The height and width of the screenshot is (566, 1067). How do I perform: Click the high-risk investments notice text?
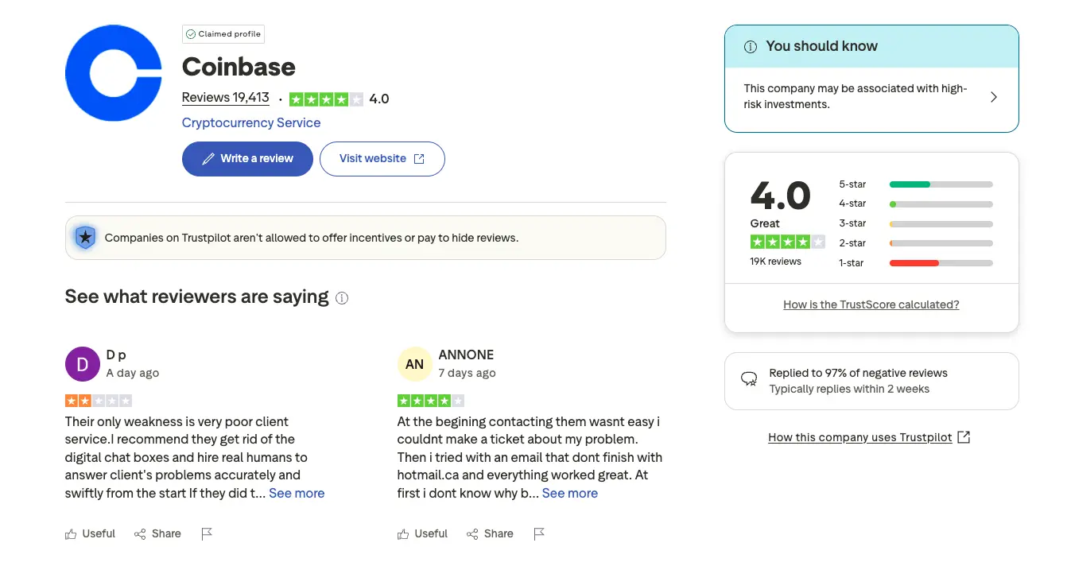856,96
